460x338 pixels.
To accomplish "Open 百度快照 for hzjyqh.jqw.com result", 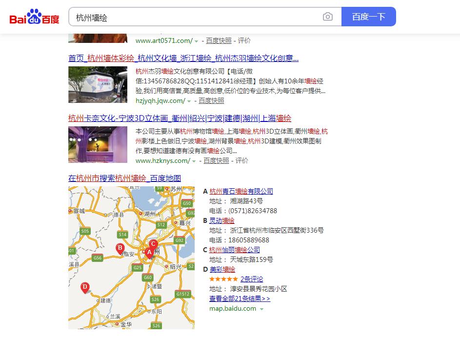I will pyautogui.click(x=211, y=101).
